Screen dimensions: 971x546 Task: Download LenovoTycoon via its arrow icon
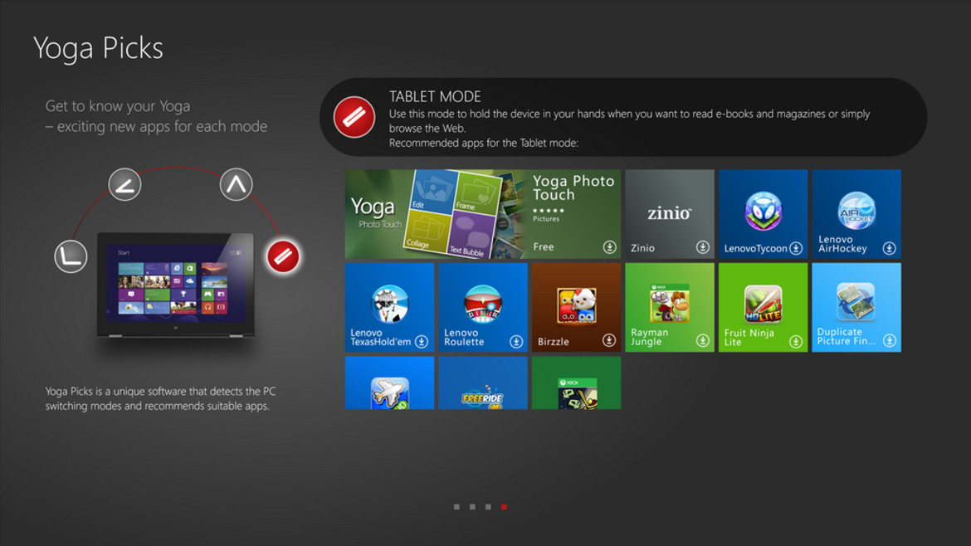coord(796,248)
